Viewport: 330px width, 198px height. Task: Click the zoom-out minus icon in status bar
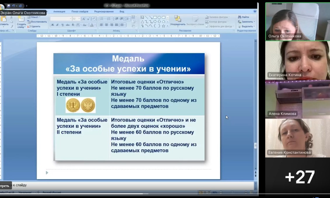point(221,192)
